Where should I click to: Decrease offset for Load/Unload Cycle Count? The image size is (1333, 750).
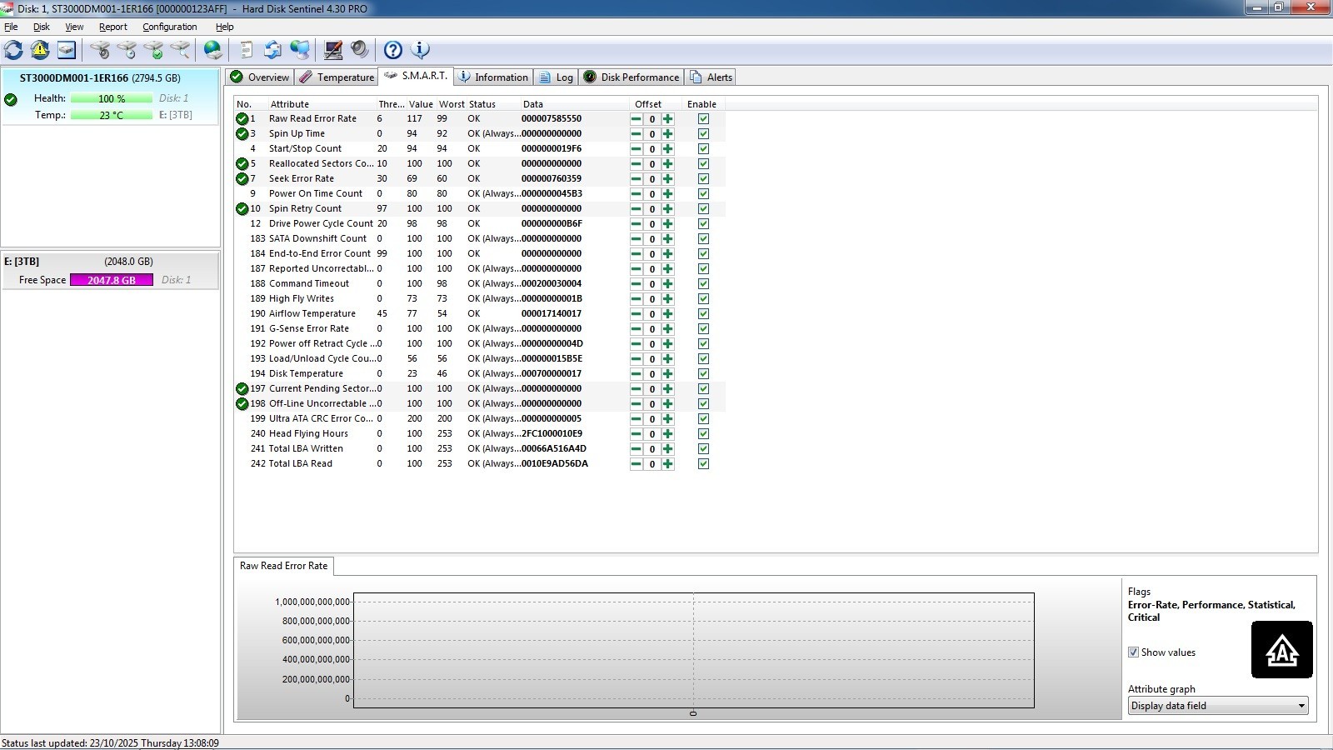[637, 359]
